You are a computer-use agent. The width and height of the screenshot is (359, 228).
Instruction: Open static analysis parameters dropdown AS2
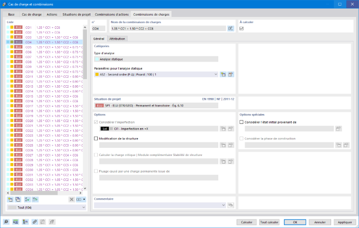(156, 74)
